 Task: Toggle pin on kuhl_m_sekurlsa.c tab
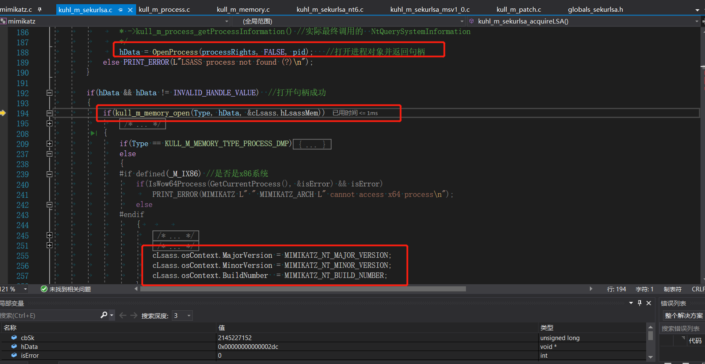point(121,10)
